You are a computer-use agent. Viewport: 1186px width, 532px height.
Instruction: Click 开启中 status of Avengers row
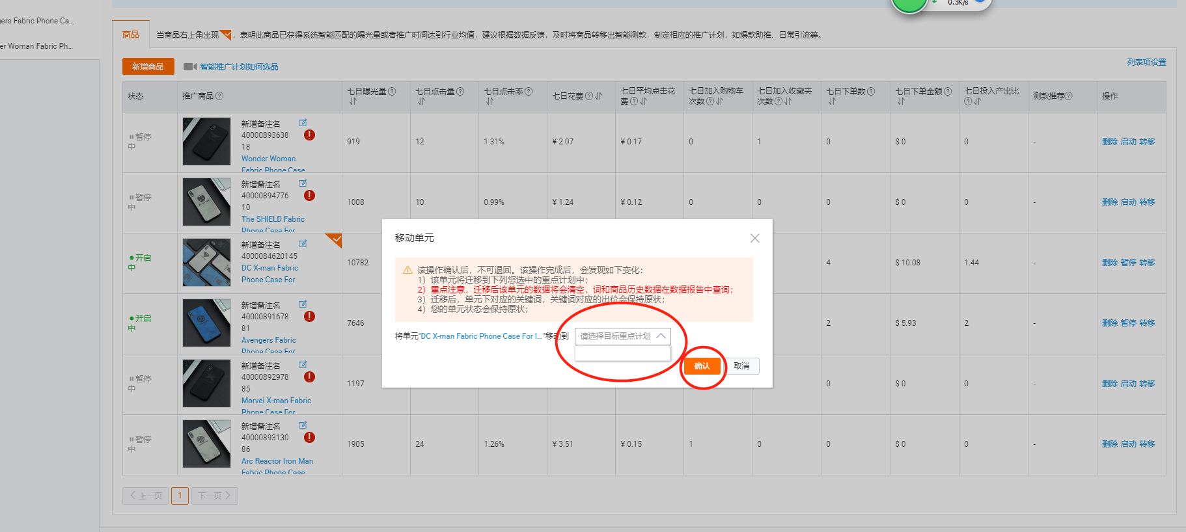pyautogui.click(x=140, y=323)
